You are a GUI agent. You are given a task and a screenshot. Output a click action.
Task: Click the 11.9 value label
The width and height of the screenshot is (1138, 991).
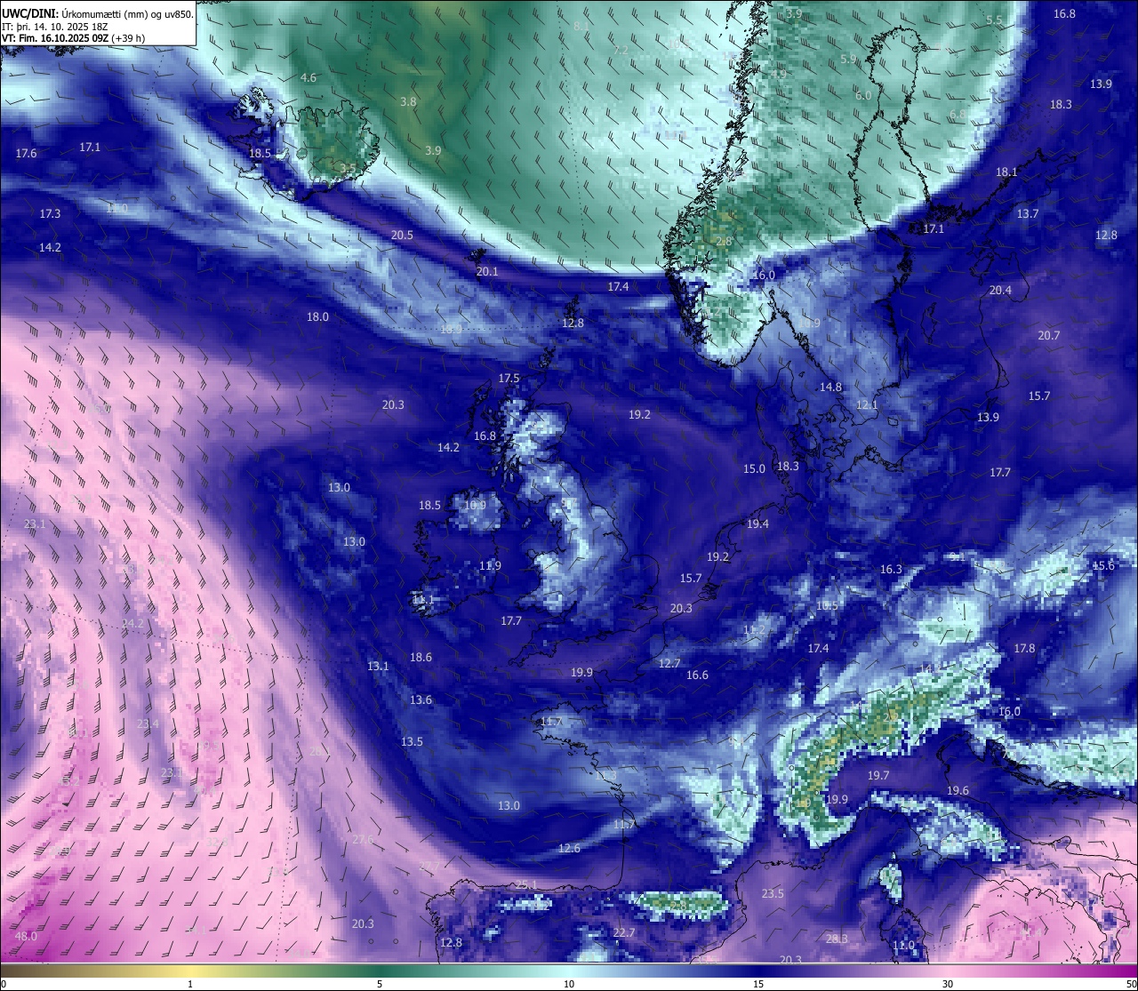click(x=490, y=565)
